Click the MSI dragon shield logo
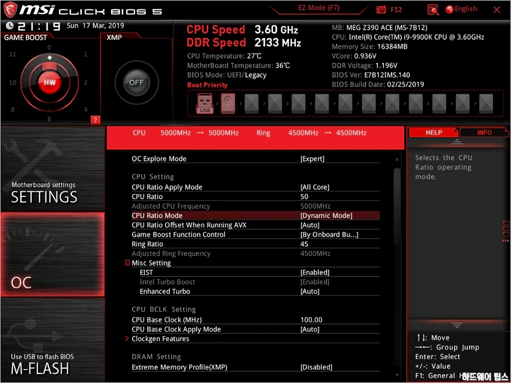This screenshot has width=511, height=383. pos(9,10)
